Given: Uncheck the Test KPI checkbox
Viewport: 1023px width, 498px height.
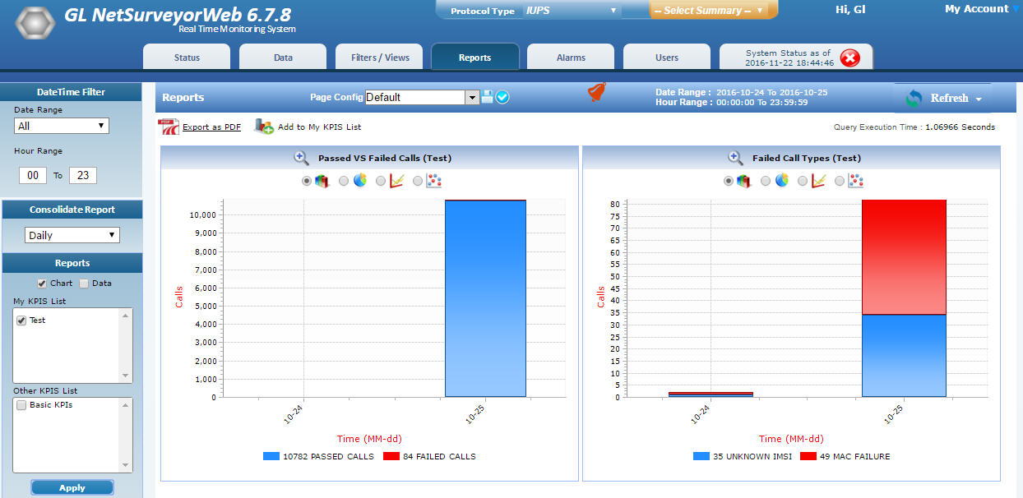Looking at the screenshot, I should point(21,320).
